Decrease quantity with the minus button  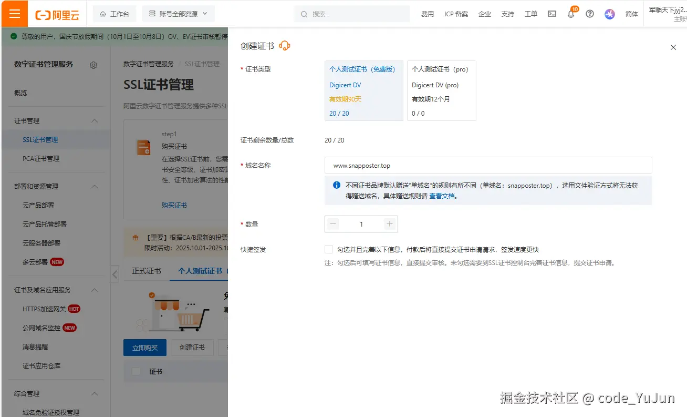click(x=333, y=224)
